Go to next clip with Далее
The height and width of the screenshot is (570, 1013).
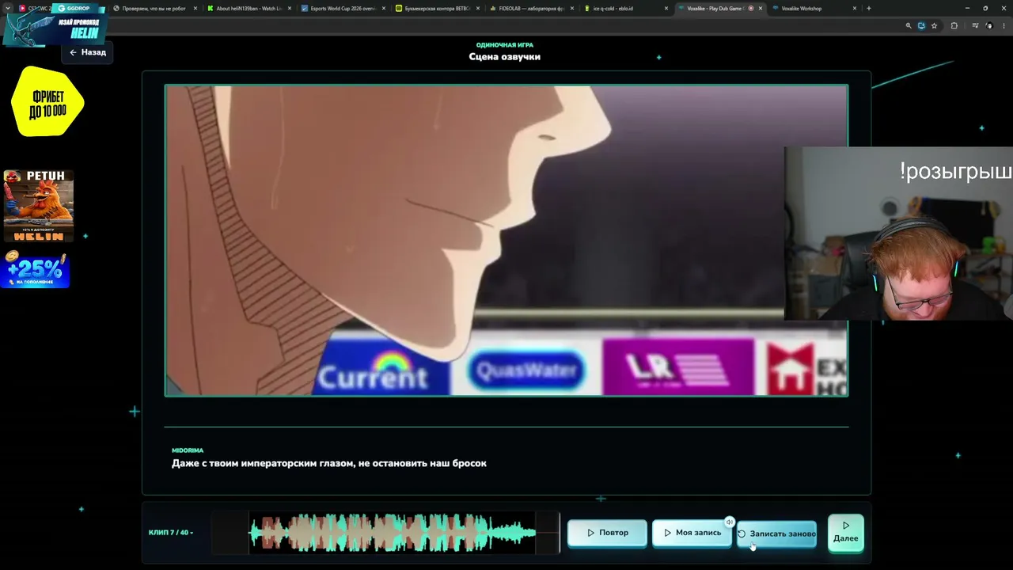point(845,533)
